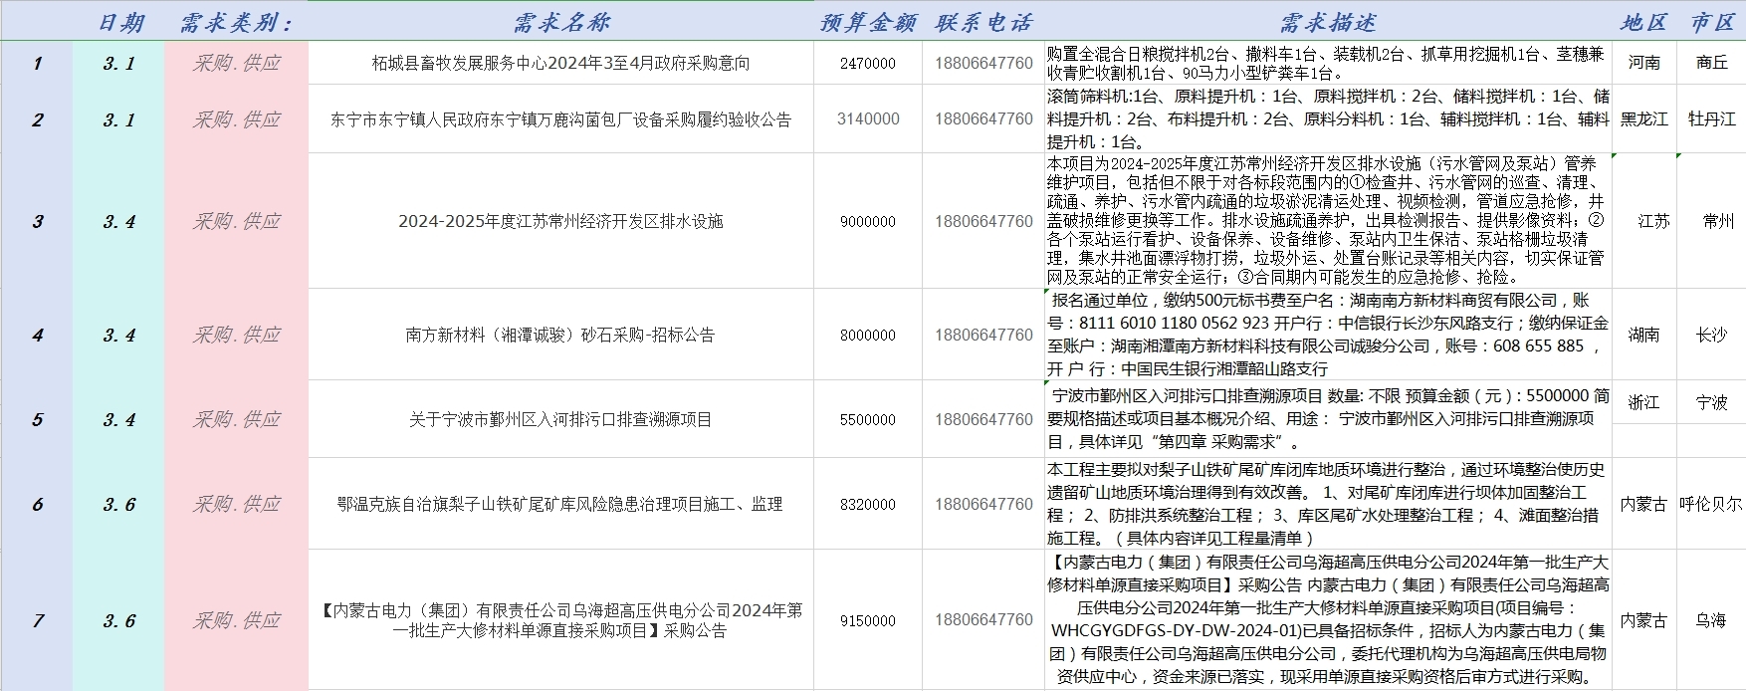
Task: Click the 联系电话 column header
Action: click(983, 22)
